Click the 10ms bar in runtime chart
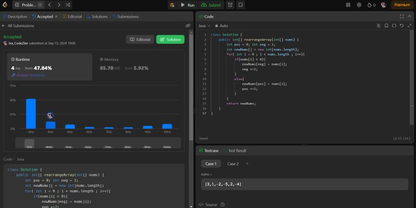 click(167, 126)
